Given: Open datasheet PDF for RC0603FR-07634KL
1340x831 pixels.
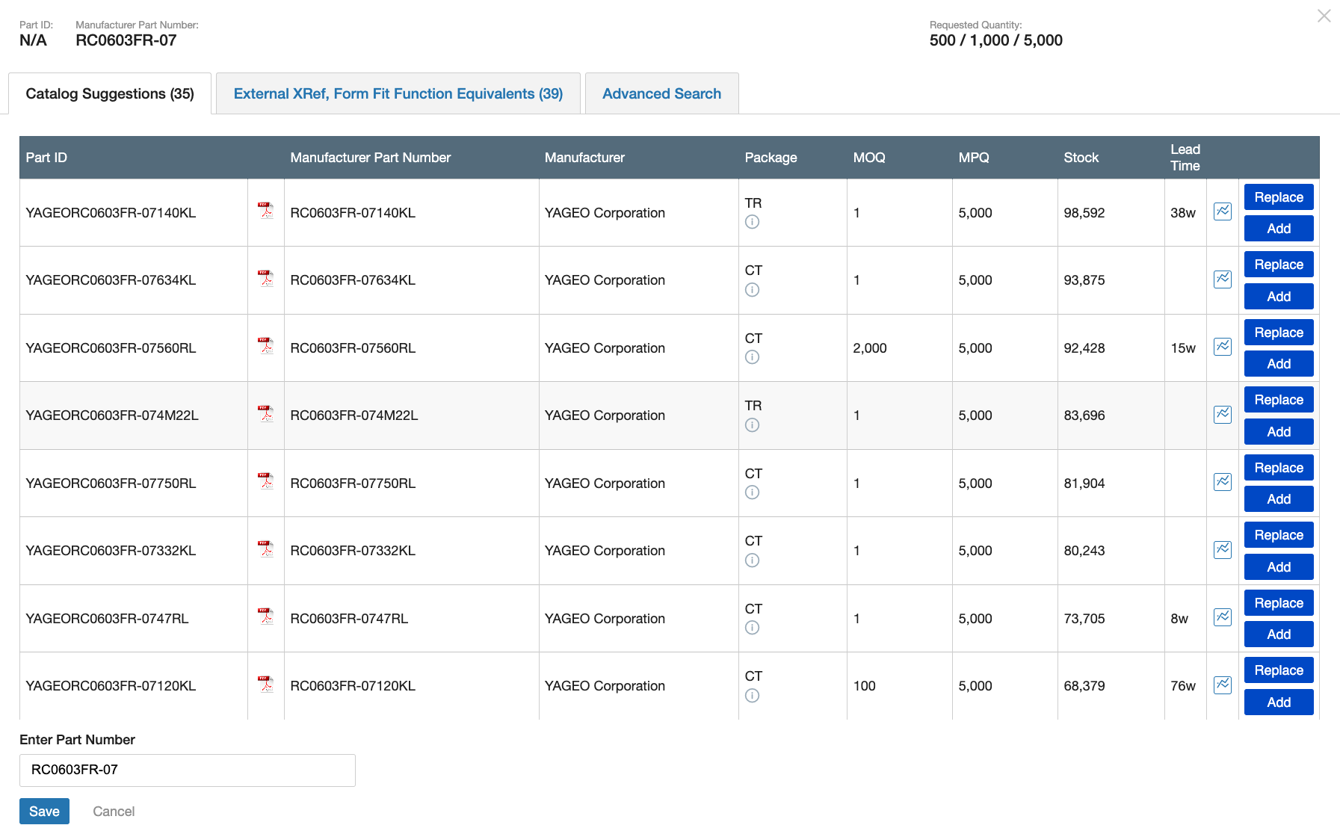Looking at the screenshot, I should pyautogui.click(x=265, y=278).
